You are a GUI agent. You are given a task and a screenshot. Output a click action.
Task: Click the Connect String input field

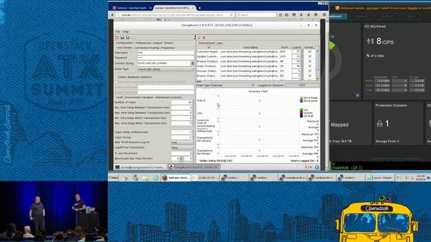coord(164,63)
